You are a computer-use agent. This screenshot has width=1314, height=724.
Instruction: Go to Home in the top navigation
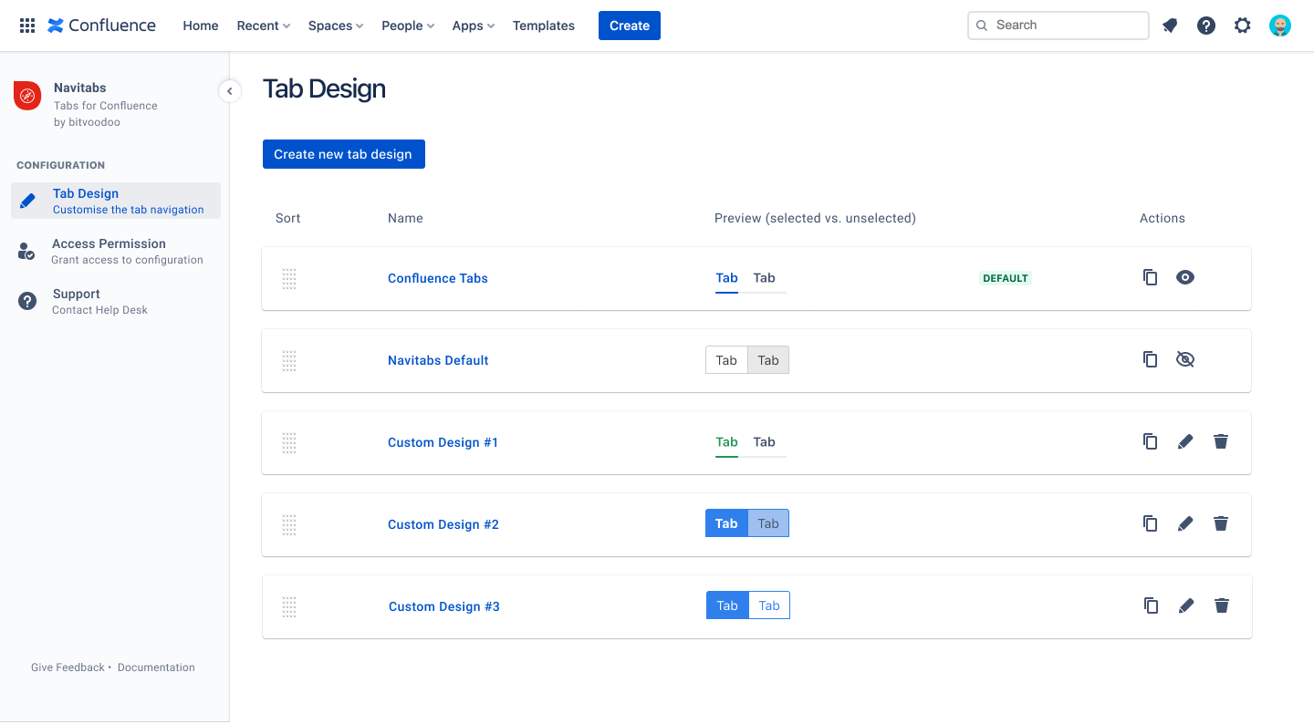[x=201, y=26]
